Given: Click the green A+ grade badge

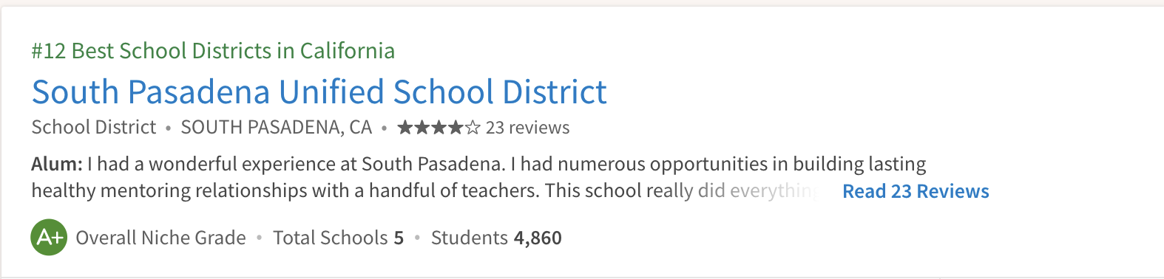Looking at the screenshot, I should [x=49, y=237].
